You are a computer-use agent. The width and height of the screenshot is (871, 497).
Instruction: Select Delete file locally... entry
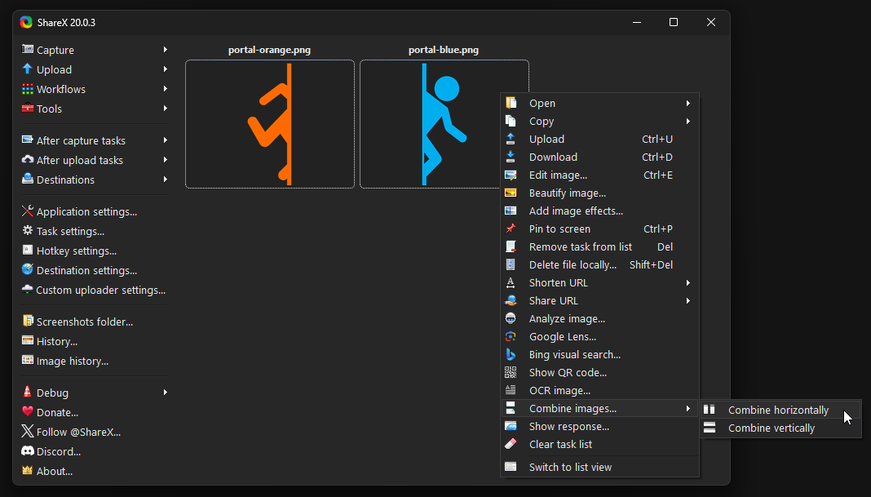pos(600,264)
